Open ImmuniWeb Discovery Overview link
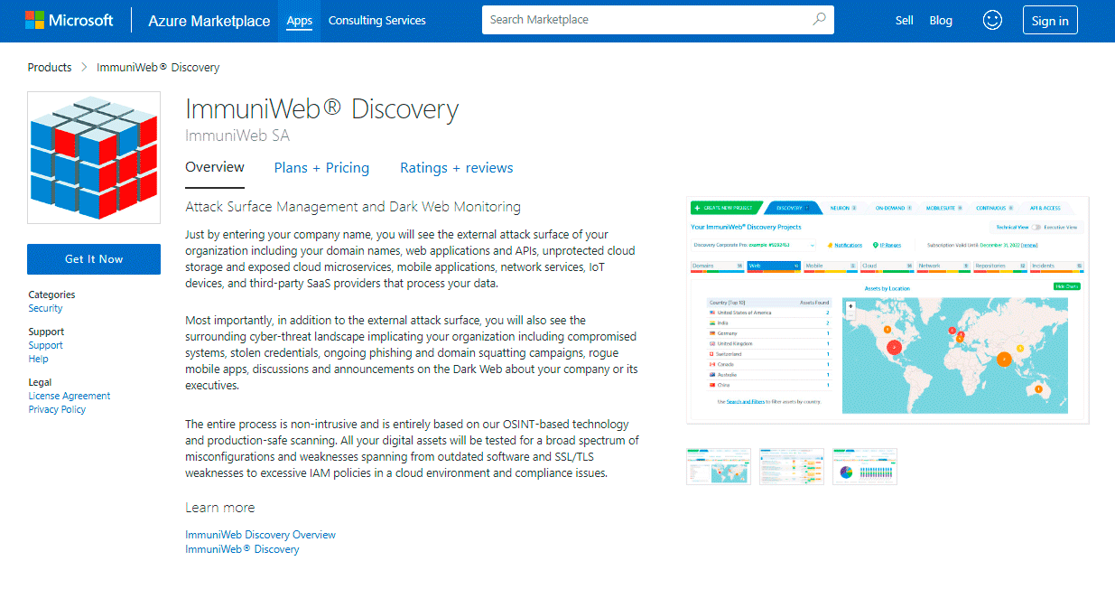Screen dimensions: 1115x589 (260, 535)
